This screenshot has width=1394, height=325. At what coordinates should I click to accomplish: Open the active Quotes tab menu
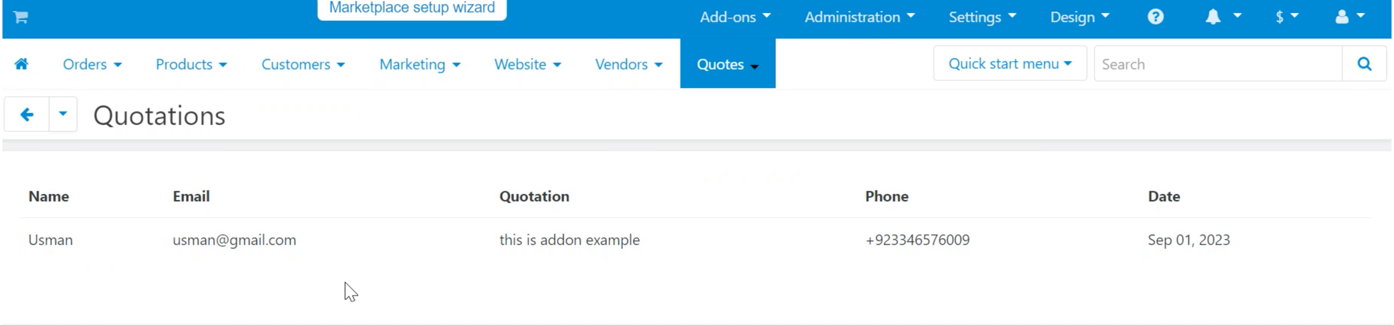tap(727, 64)
